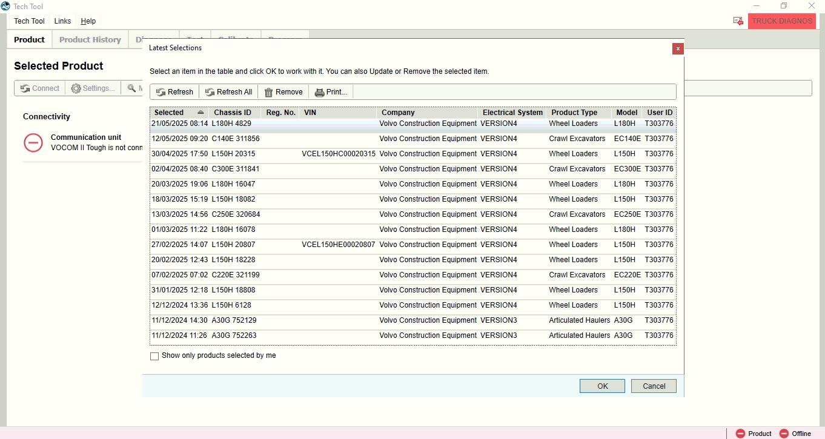Click the Product Type column header
This screenshot has height=439, width=825.
click(579, 113)
